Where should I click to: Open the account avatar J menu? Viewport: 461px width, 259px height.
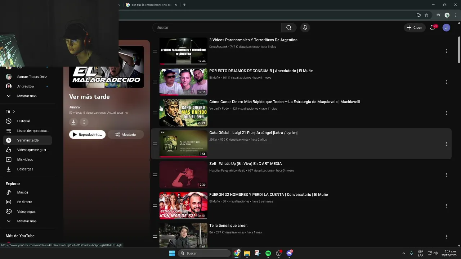(x=446, y=28)
